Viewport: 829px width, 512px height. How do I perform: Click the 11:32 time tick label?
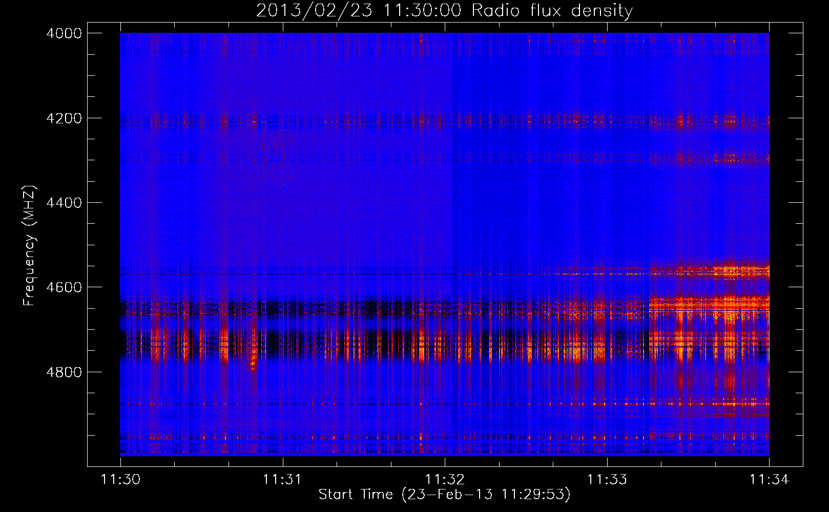[x=445, y=480]
